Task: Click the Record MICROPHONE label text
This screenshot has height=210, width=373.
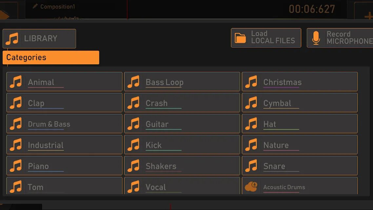Action: point(350,38)
